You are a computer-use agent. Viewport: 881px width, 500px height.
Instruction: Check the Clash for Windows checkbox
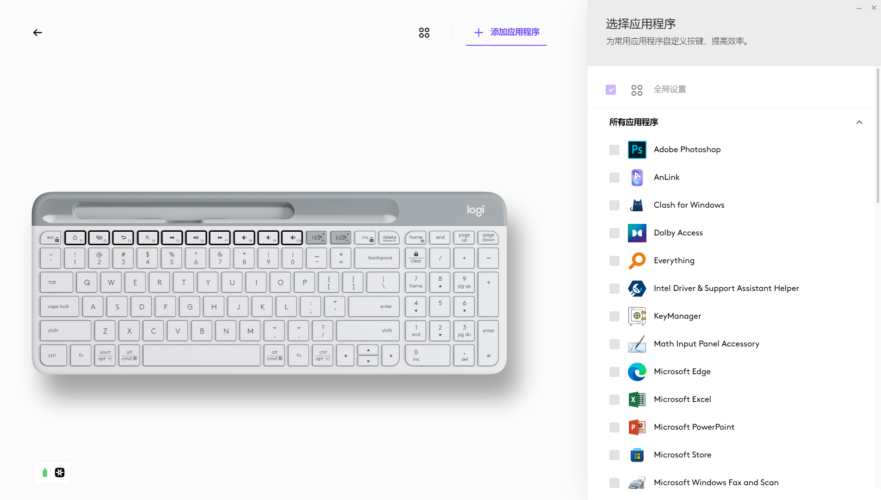click(x=614, y=205)
